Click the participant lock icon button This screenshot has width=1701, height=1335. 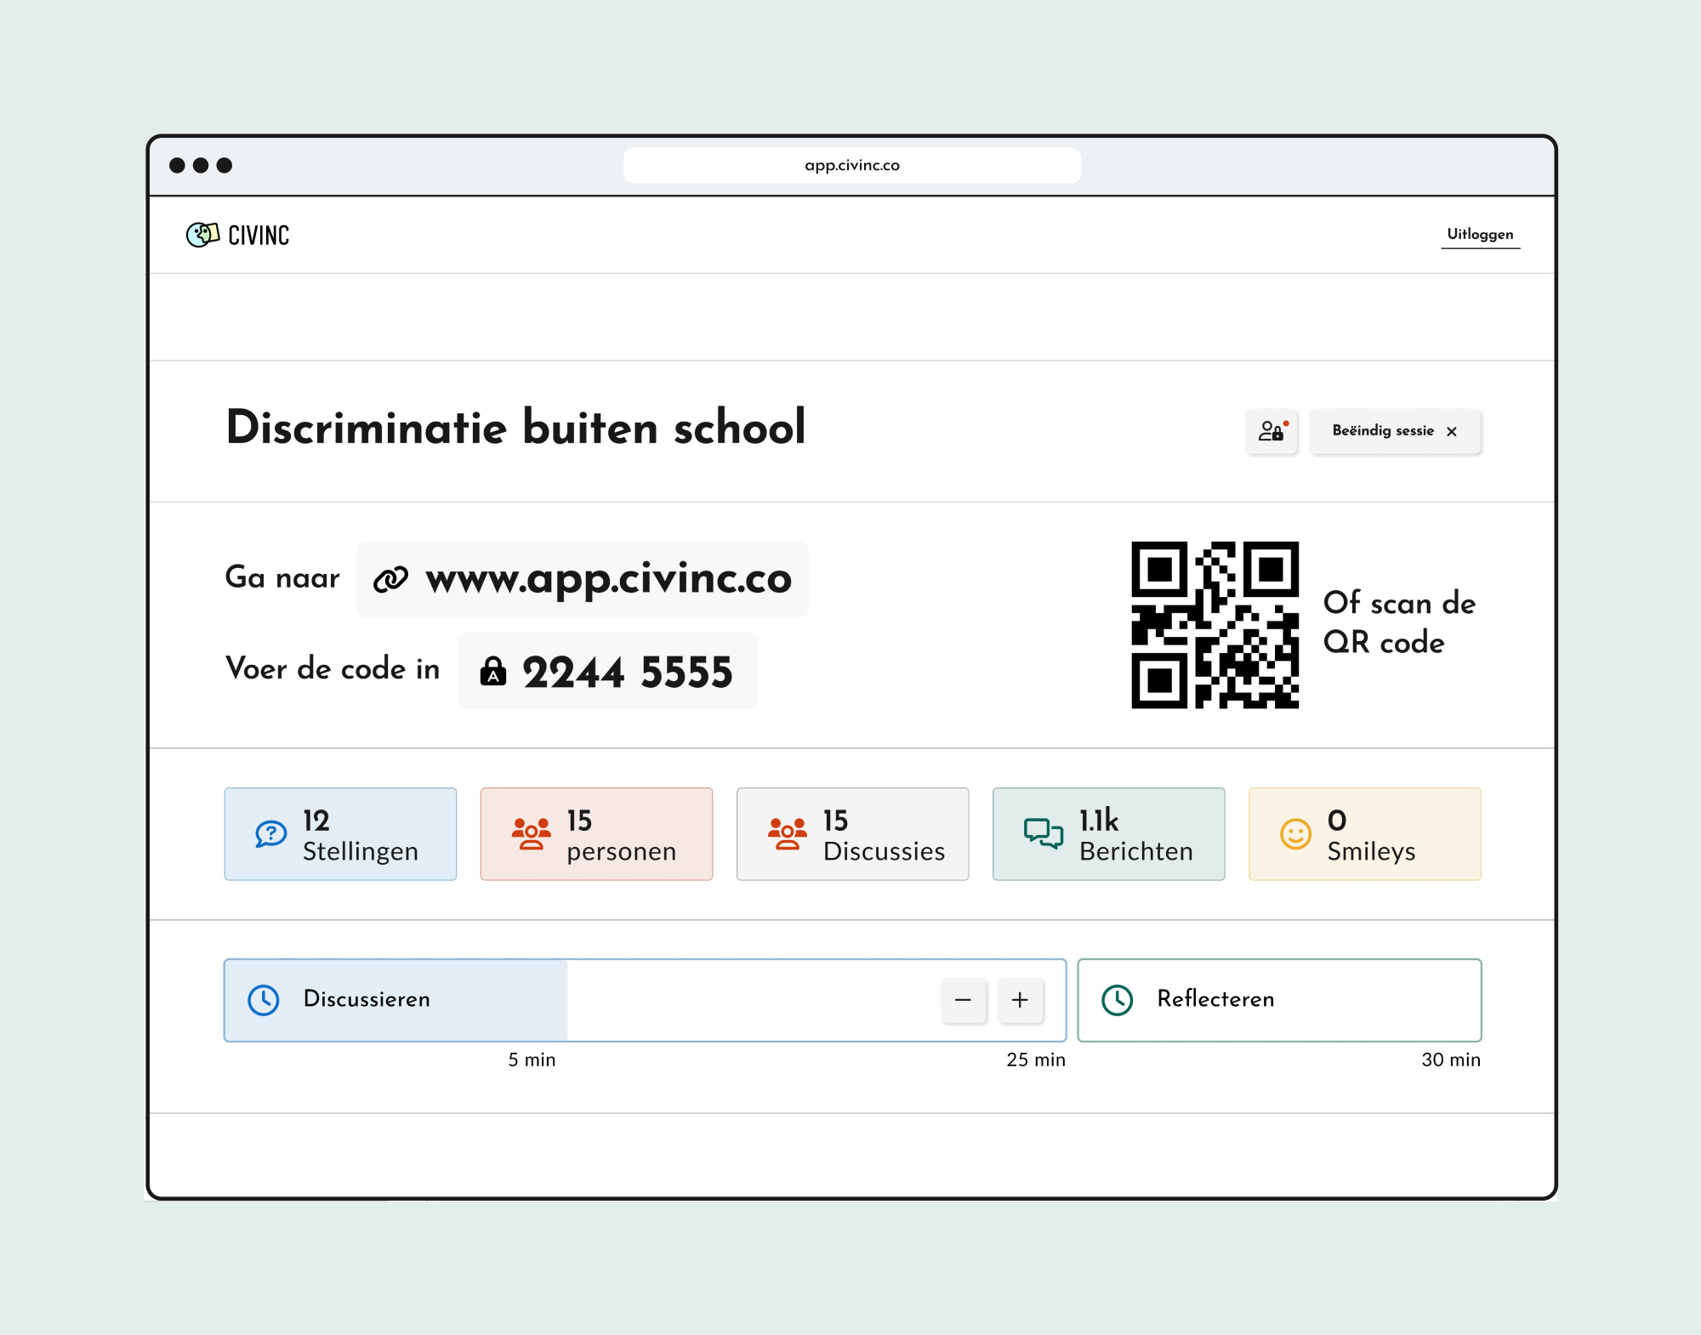pos(1271,431)
